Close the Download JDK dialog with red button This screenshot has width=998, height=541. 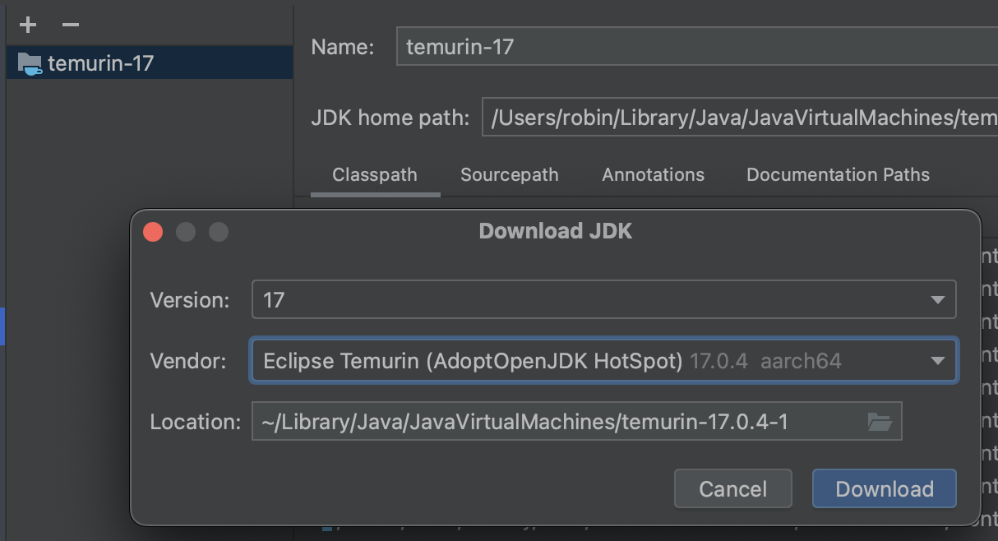click(153, 232)
